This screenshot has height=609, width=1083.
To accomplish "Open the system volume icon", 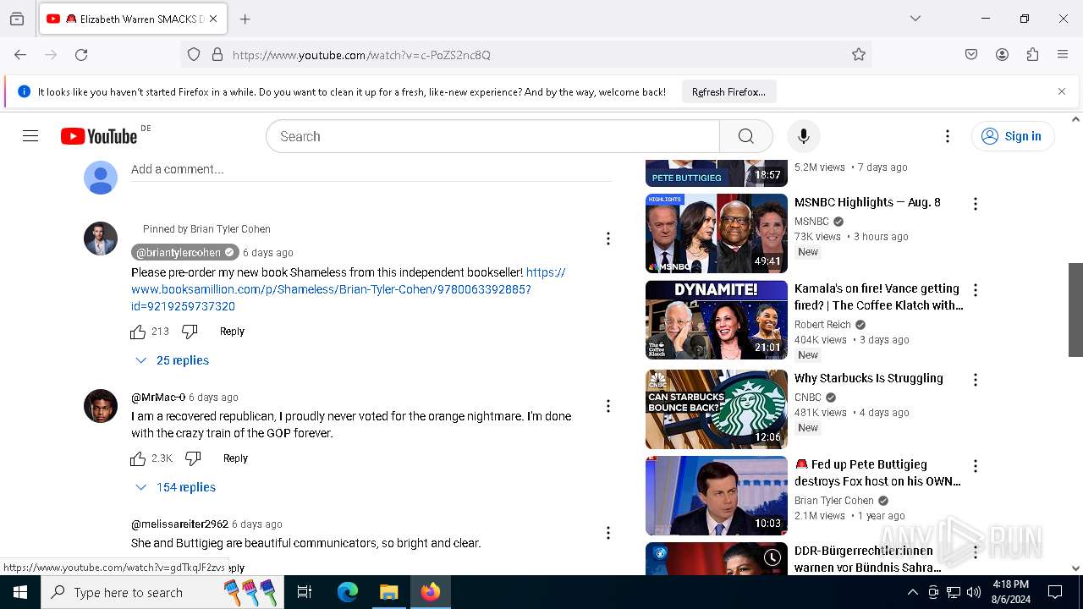I will [x=974, y=592].
